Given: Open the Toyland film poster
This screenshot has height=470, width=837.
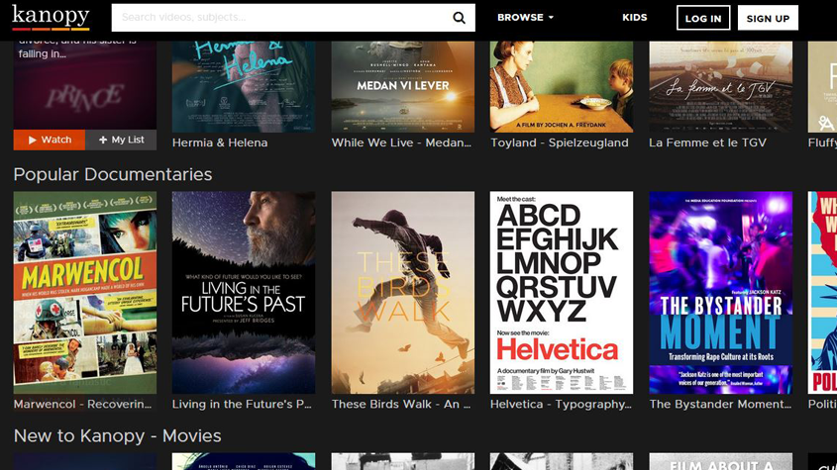Looking at the screenshot, I should point(562,86).
